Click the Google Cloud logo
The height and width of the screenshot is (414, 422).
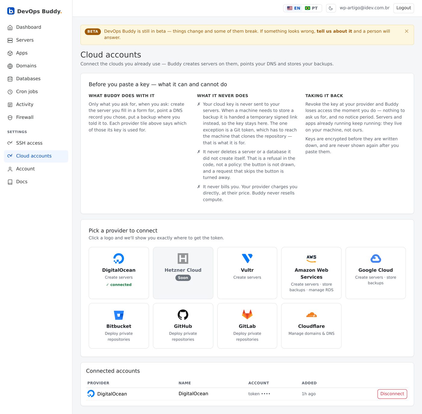click(x=376, y=259)
